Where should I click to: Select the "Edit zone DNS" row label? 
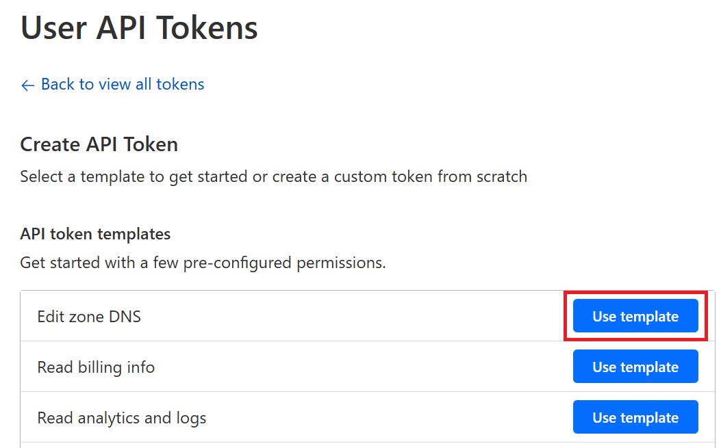click(x=89, y=317)
